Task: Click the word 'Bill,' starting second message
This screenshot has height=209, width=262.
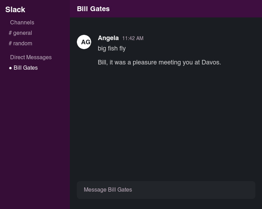Action: pos(103,62)
